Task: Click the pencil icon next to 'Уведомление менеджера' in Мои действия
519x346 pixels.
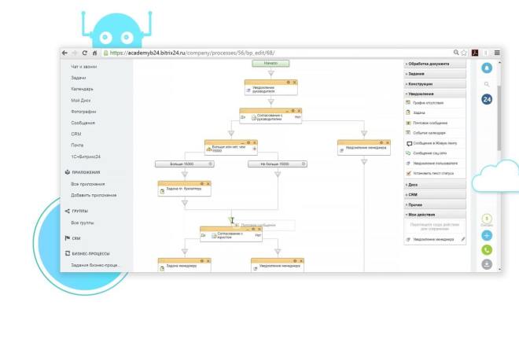Action: click(x=463, y=239)
